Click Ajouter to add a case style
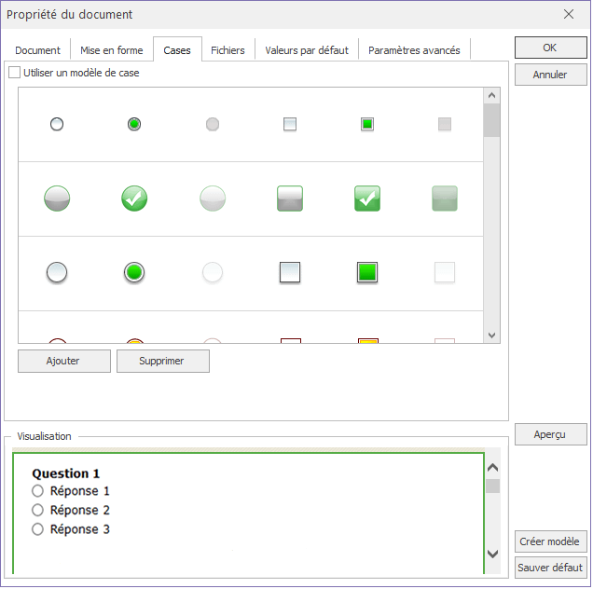The image size is (593, 589). tap(64, 361)
